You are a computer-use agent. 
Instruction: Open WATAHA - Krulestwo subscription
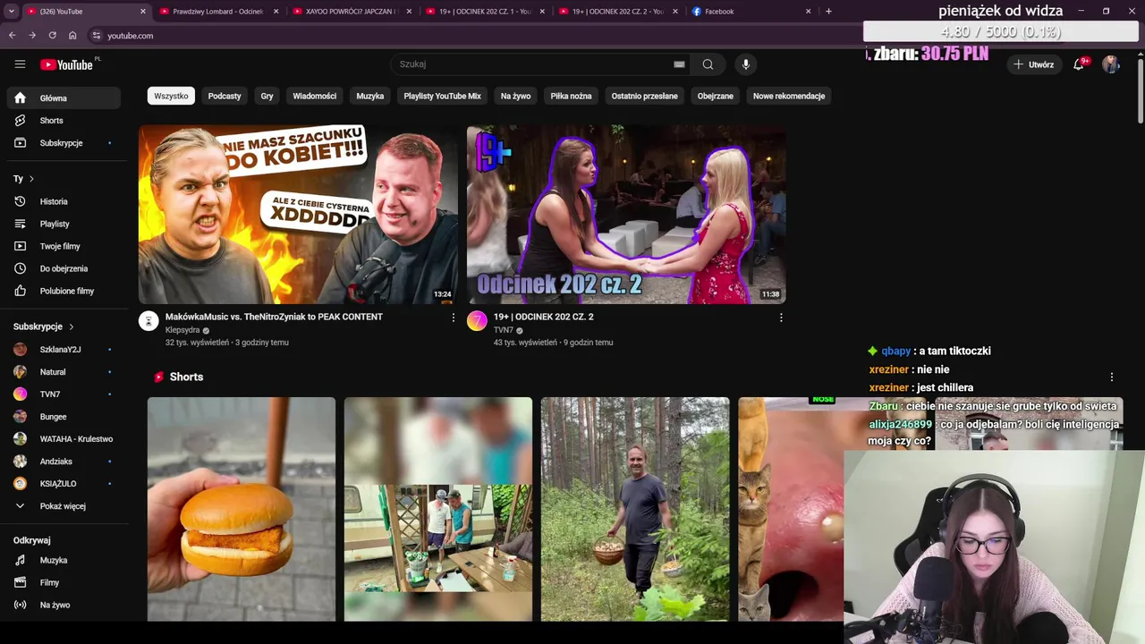[64, 439]
